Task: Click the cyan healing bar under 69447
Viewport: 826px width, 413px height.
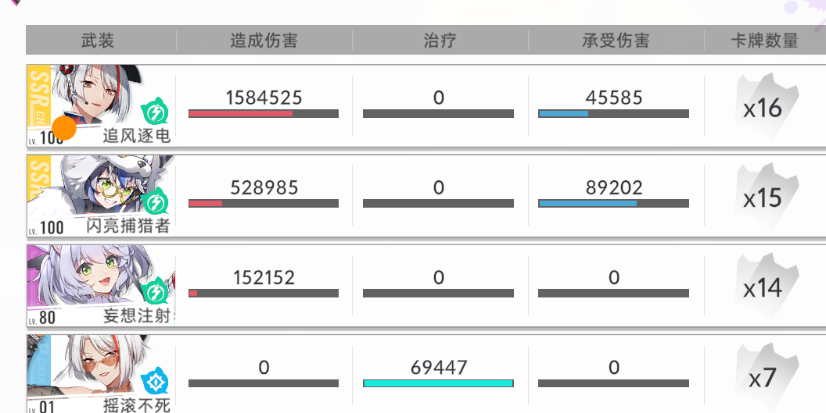Action: [438, 383]
